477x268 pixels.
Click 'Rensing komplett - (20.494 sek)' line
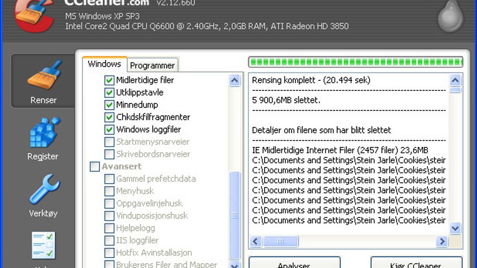tap(311, 80)
